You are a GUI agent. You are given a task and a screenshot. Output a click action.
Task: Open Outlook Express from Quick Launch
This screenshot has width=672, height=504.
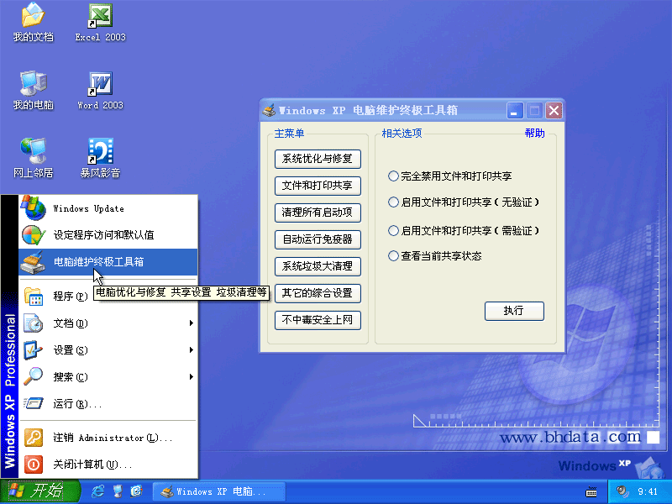(x=136, y=491)
